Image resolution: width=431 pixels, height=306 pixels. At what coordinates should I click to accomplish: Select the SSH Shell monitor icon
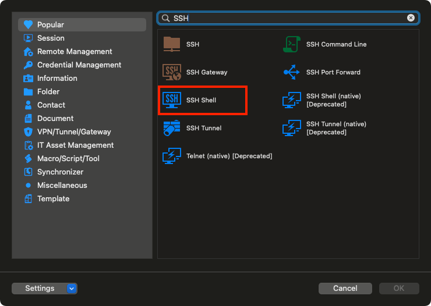[x=172, y=100]
